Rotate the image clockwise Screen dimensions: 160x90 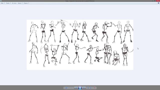coord(91,88)
